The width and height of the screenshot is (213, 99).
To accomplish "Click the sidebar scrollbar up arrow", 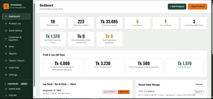I will tap(34, 2).
